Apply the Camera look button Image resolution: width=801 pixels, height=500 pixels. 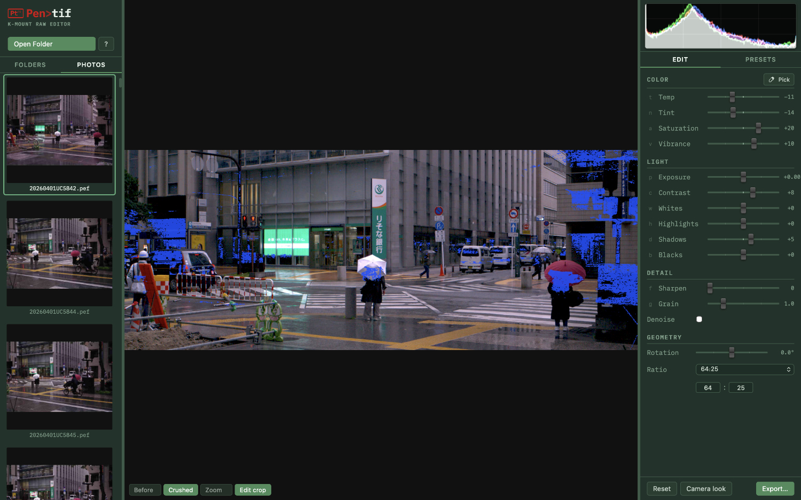click(705, 489)
